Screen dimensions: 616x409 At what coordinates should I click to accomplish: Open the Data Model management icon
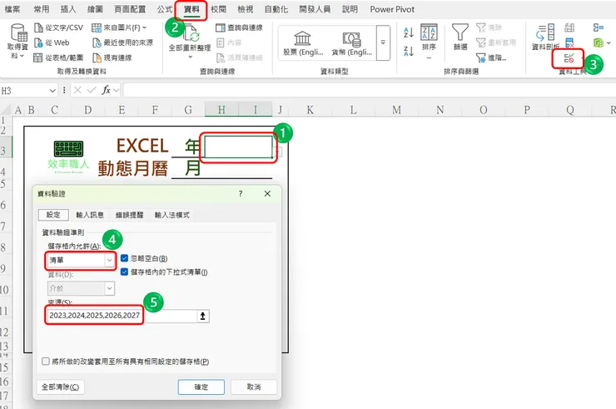(598, 42)
